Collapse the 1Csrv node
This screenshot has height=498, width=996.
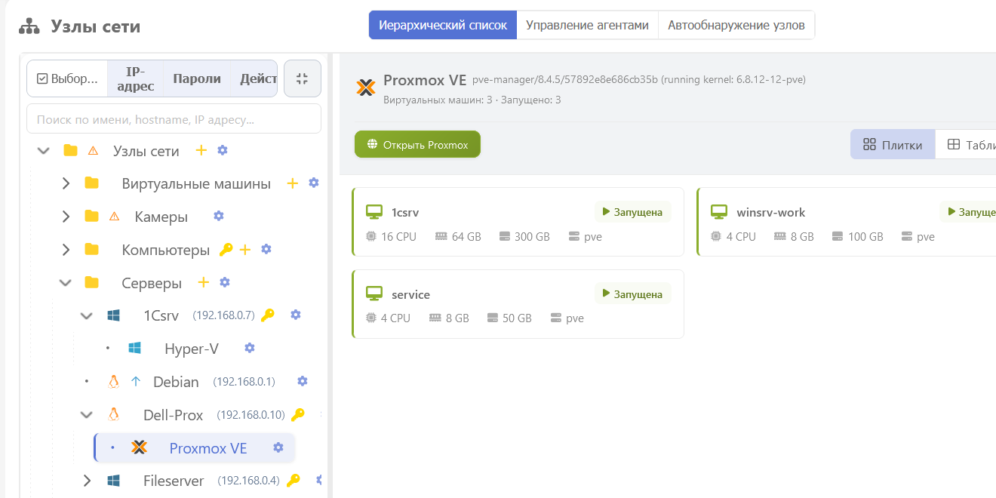(x=87, y=315)
